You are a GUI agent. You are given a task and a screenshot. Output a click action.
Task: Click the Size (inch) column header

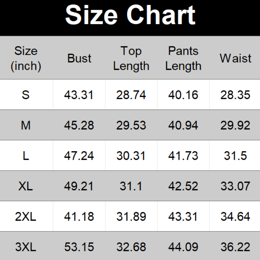[26, 58]
